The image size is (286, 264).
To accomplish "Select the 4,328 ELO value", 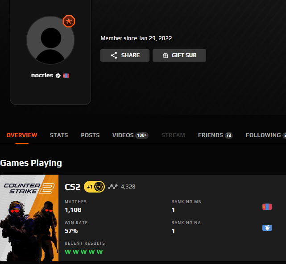I will click(128, 187).
